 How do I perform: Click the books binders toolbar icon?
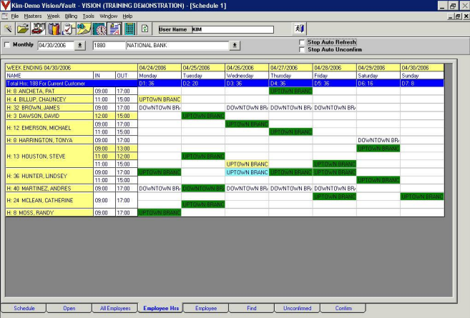click(x=54, y=29)
